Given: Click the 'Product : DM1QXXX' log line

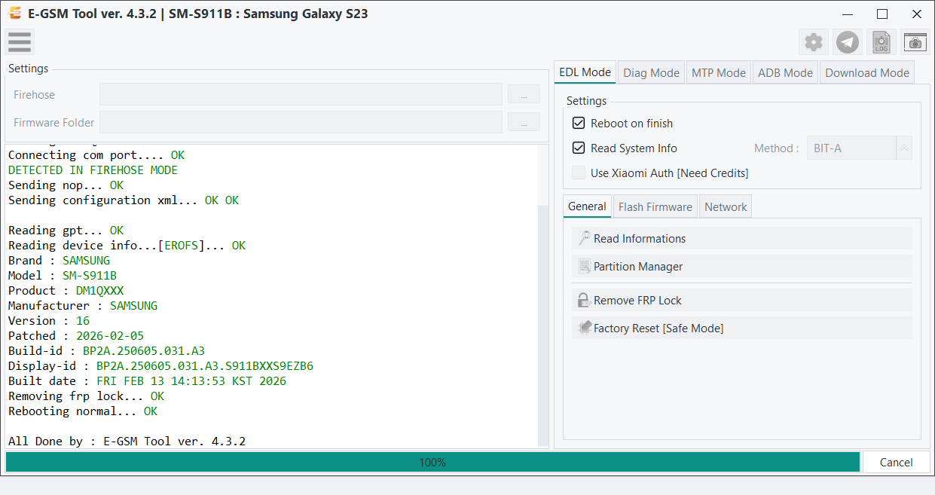Looking at the screenshot, I should (x=66, y=291).
